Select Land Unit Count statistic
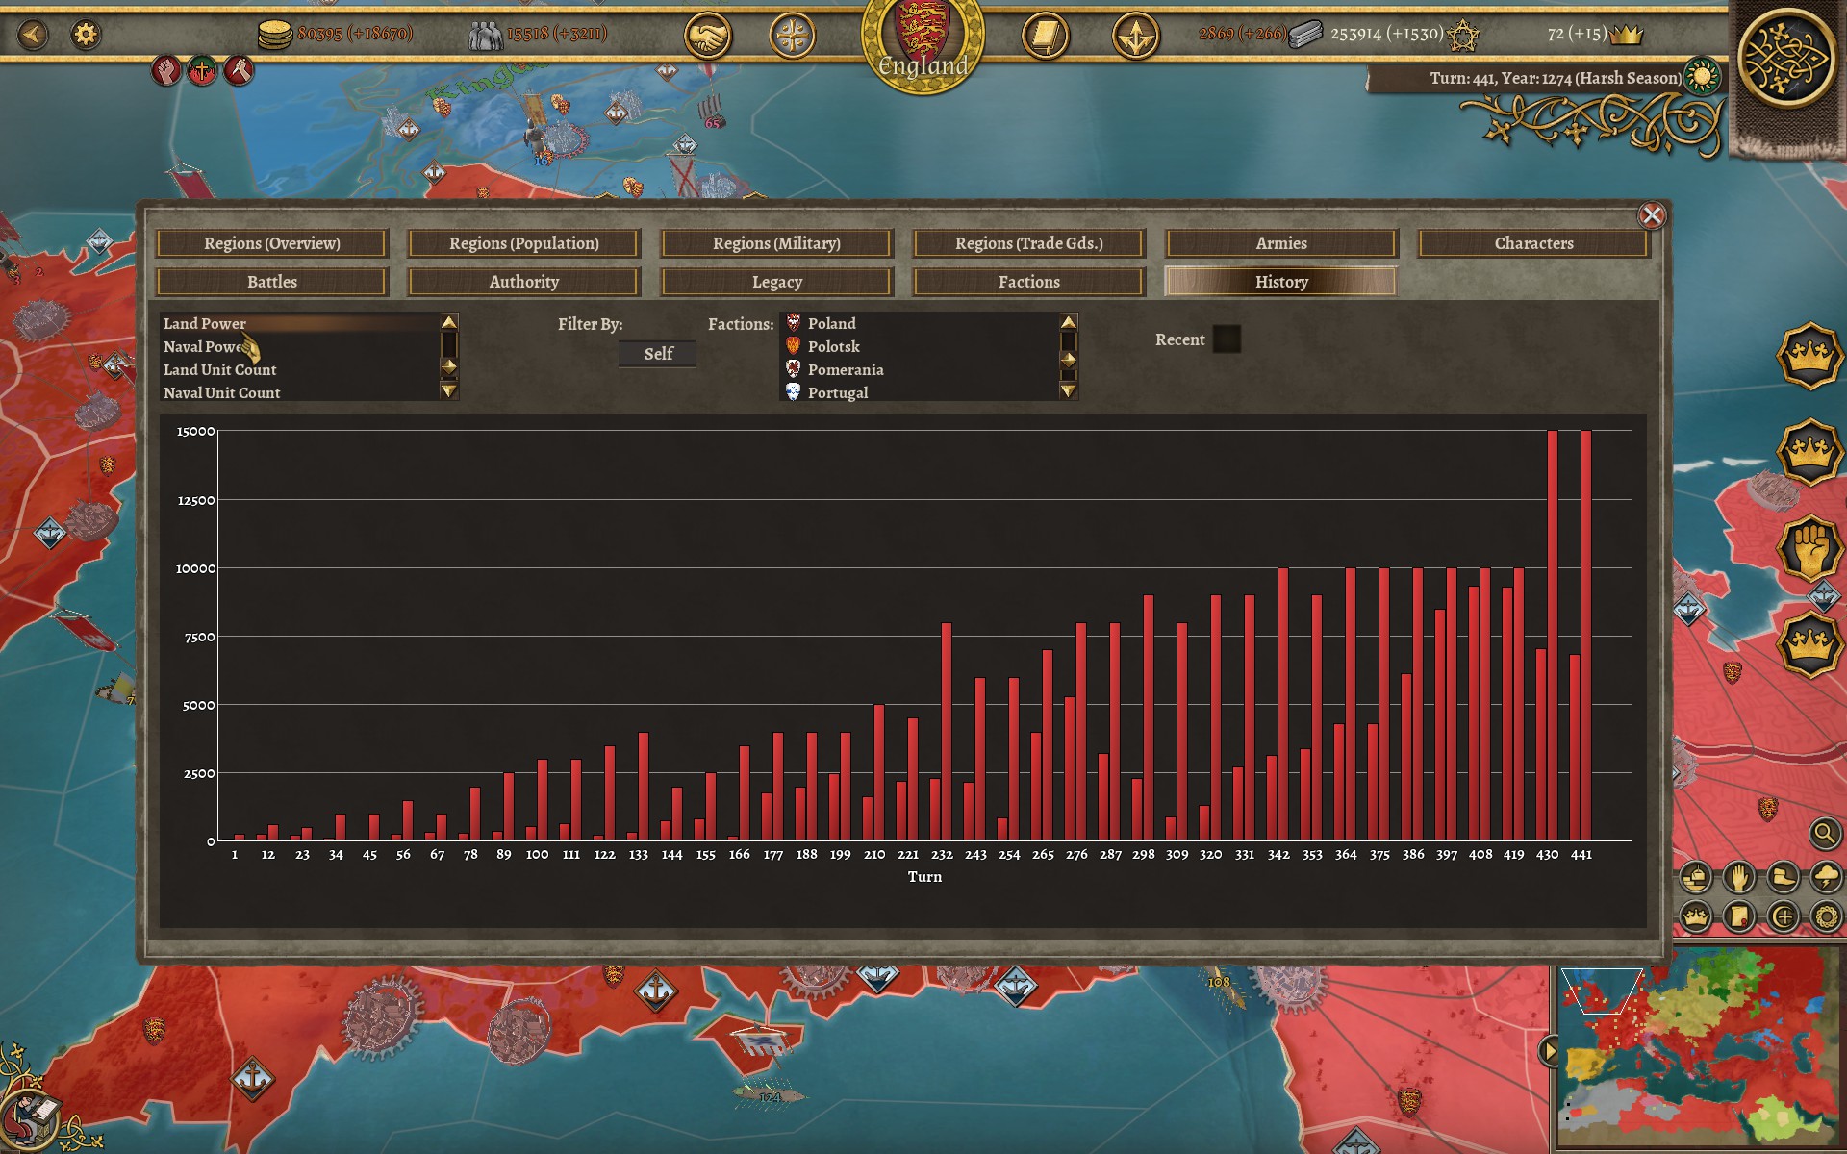The image size is (1847, 1154). (299, 370)
